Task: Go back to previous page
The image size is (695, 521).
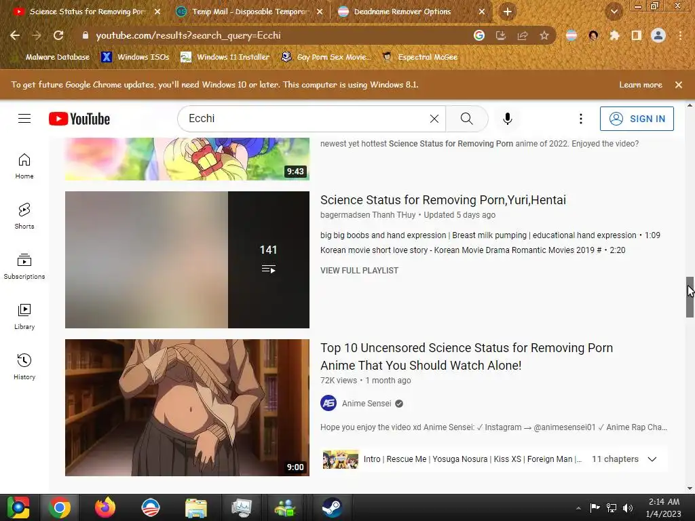Action: tap(15, 35)
